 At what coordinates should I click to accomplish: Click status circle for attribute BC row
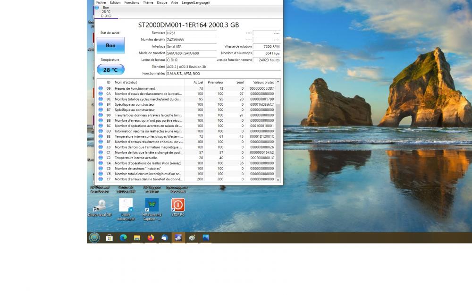coord(101,126)
